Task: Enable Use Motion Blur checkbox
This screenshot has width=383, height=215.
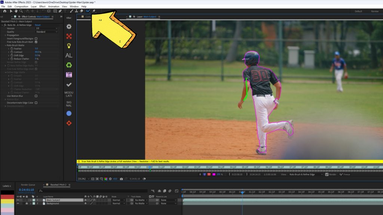Action: 36,96
